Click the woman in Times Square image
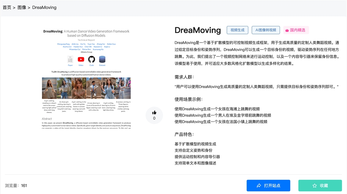 pos(124,88)
